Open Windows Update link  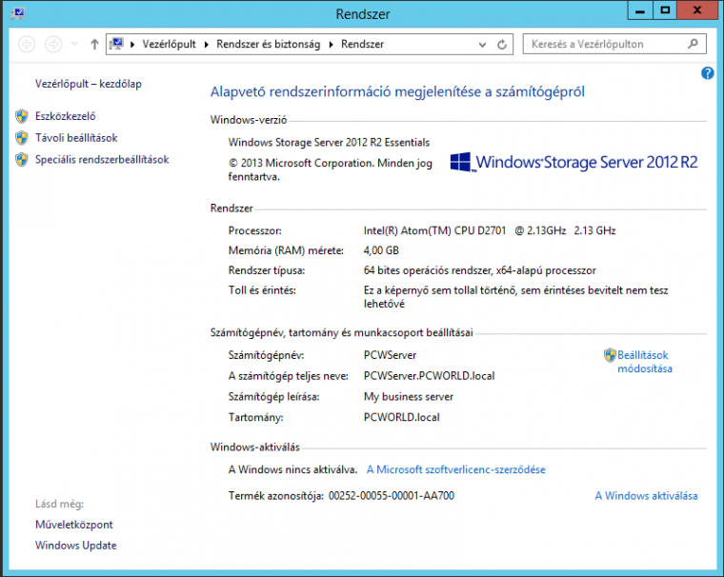(x=75, y=546)
